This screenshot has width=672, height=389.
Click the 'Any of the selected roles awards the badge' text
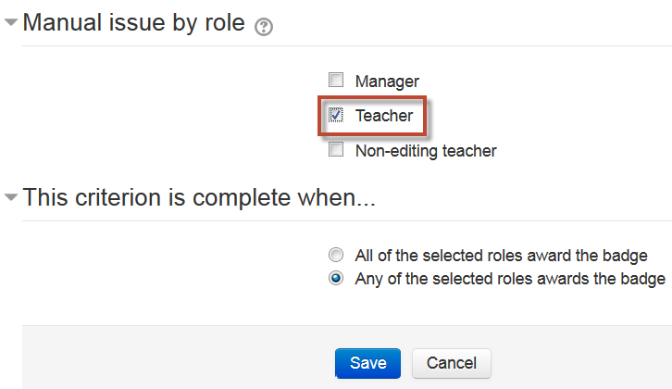tap(510, 279)
